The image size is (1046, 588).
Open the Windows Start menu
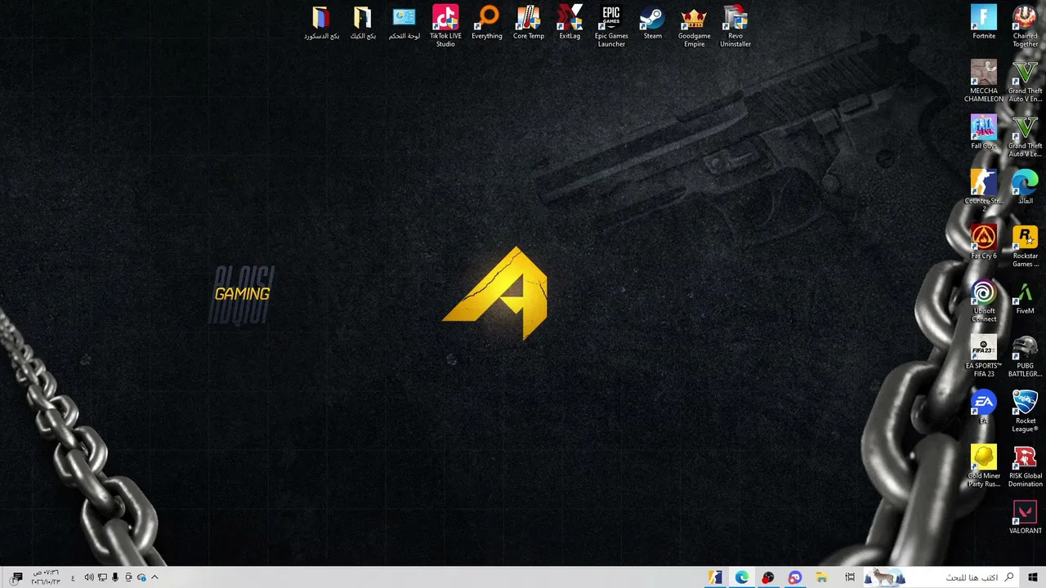(x=1033, y=577)
